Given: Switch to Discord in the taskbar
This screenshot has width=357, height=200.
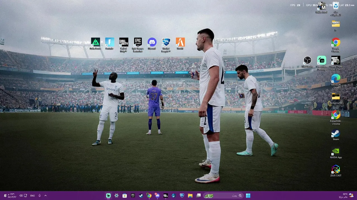Looking at the screenshot, I should pos(157,196).
